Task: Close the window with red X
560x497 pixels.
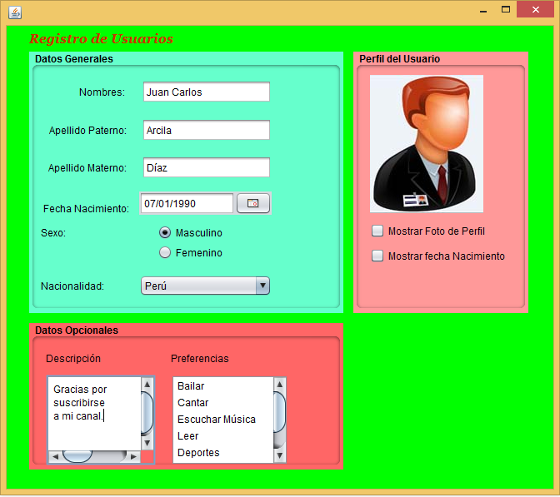Action: [535, 10]
